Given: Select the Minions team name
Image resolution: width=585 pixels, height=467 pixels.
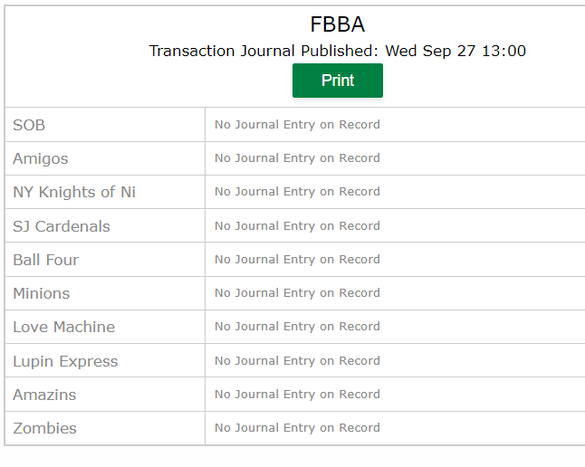Looking at the screenshot, I should 41,293.
